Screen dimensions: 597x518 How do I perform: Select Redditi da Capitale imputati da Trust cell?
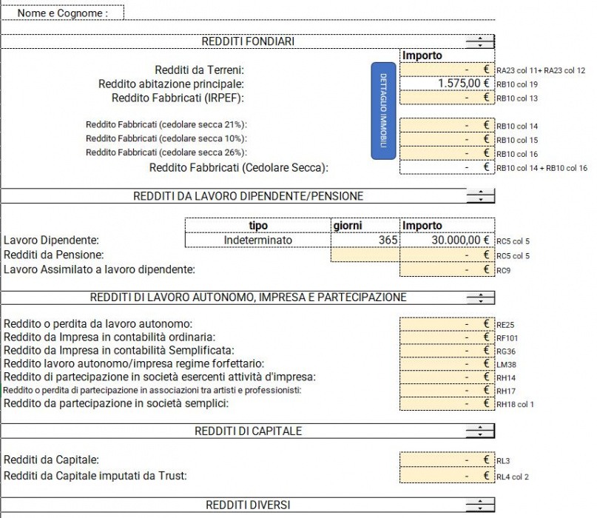point(446,475)
